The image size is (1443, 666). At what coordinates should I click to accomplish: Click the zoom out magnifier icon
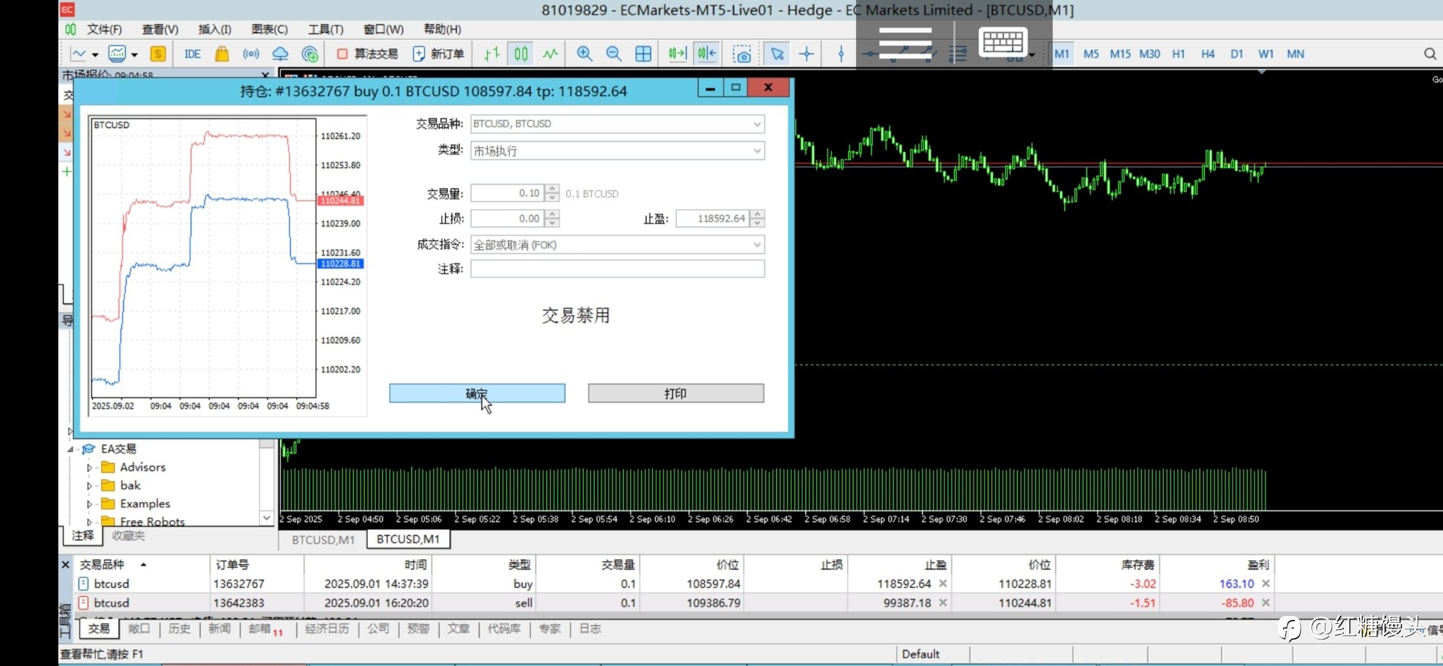(x=613, y=54)
